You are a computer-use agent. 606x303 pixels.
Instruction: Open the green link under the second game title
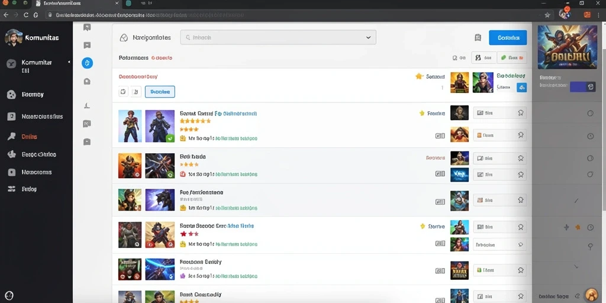point(236,175)
